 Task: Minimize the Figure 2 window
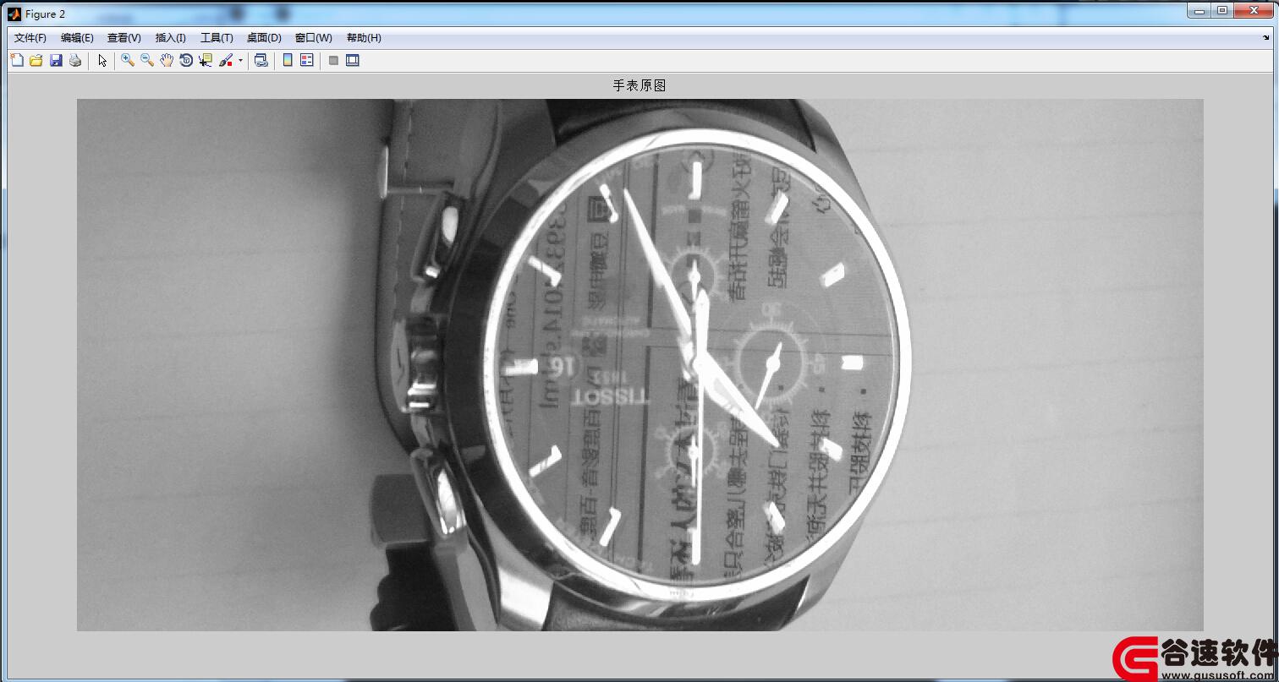pos(1199,10)
